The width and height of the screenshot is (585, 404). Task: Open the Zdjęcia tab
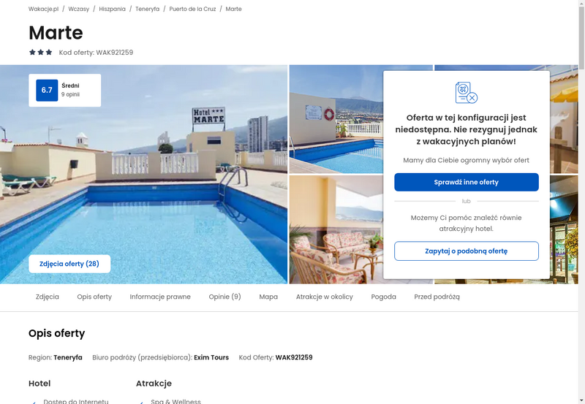point(48,297)
